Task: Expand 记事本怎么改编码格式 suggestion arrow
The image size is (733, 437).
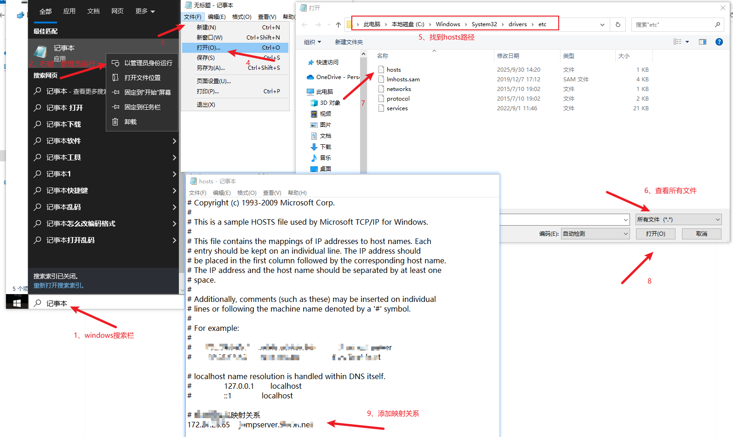Action: [x=174, y=224]
